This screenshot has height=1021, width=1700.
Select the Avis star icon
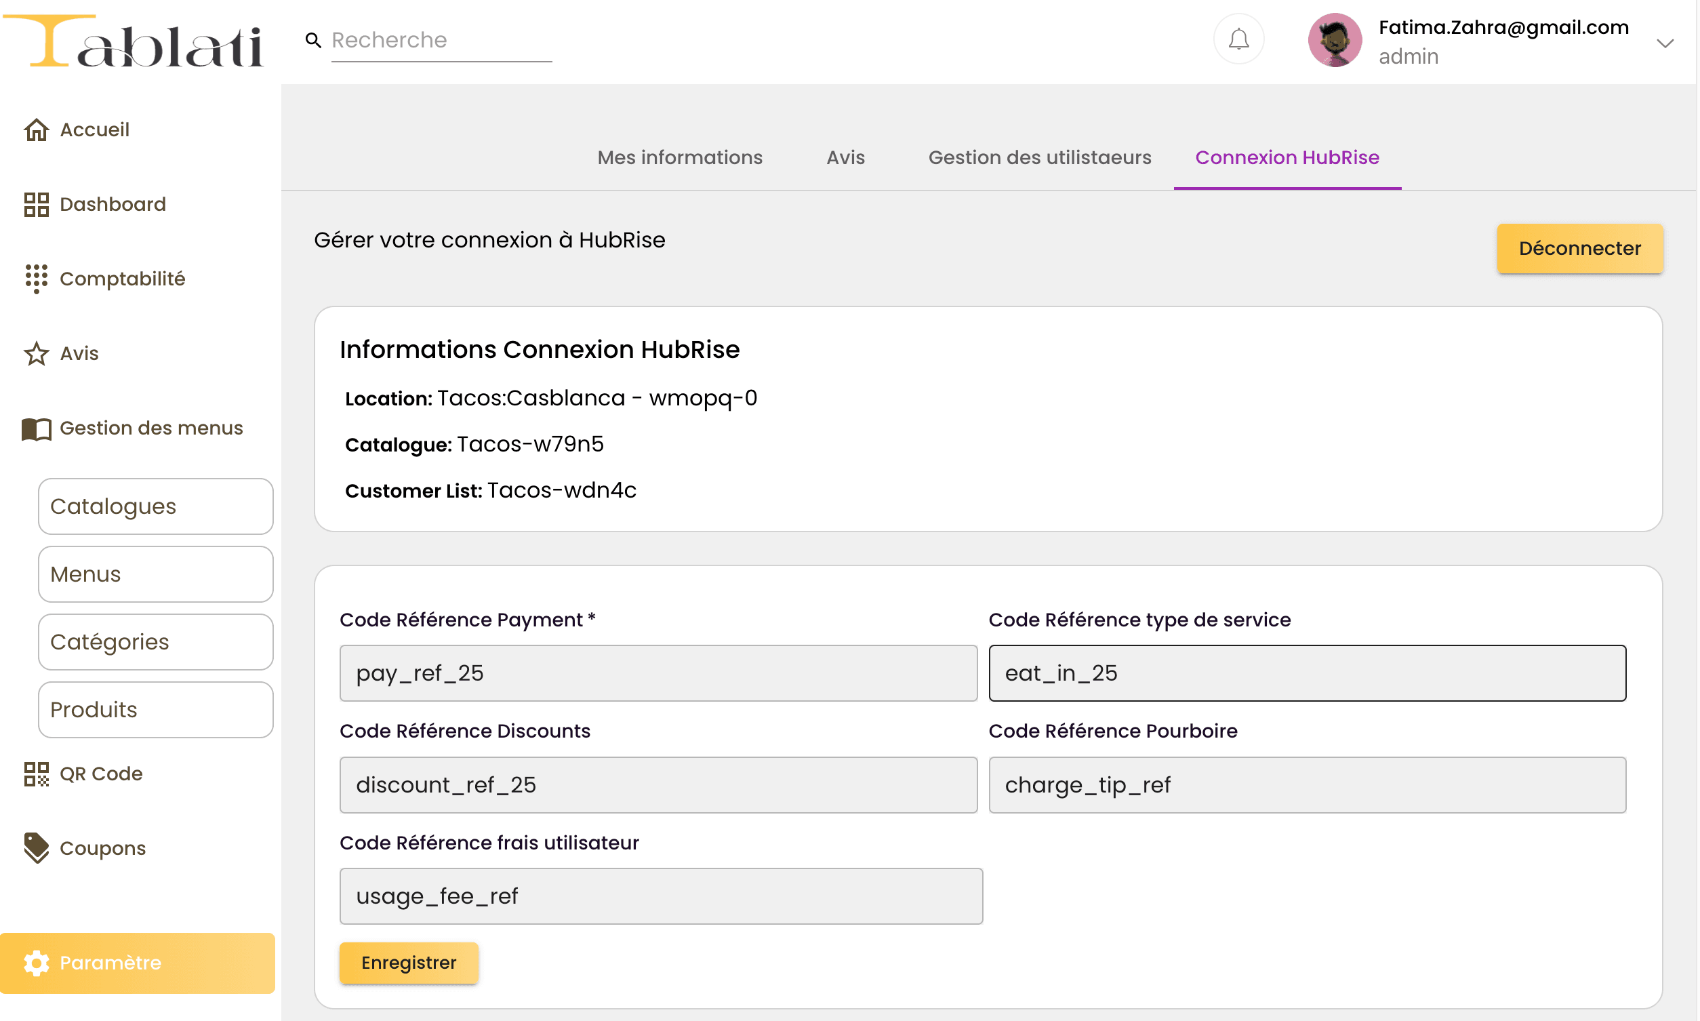pyautogui.click(x=37, y=353)
